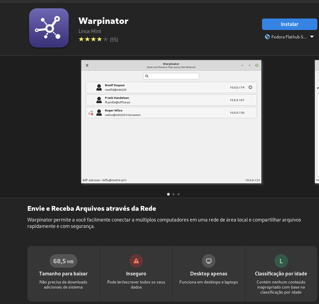319x304 pixels.
Task: Open the Tamanho para baixar card
Action: pyautogui.click(x=63, y=274)
